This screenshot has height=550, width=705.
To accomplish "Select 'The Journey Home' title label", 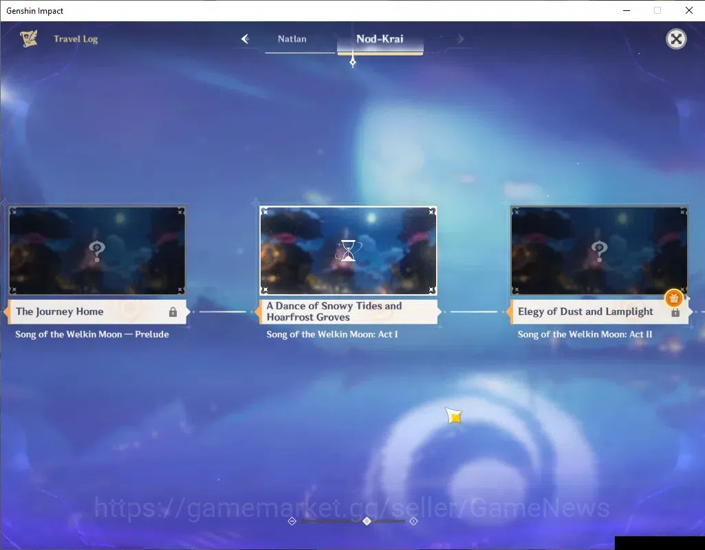I will pos(59,311).
